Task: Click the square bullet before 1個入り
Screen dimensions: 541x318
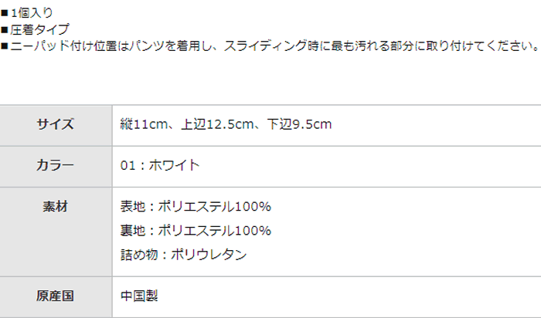Action: (x=5, y=14)
